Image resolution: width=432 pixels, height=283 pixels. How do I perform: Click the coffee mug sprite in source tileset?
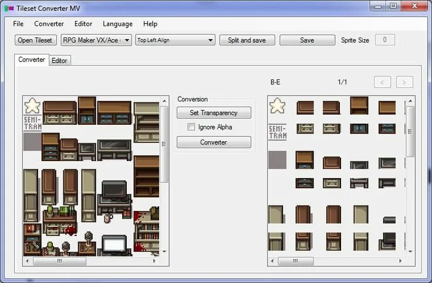coord(108,219)
